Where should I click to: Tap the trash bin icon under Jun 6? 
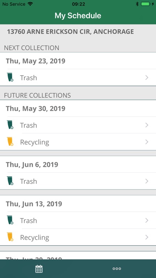pos(10,181)
